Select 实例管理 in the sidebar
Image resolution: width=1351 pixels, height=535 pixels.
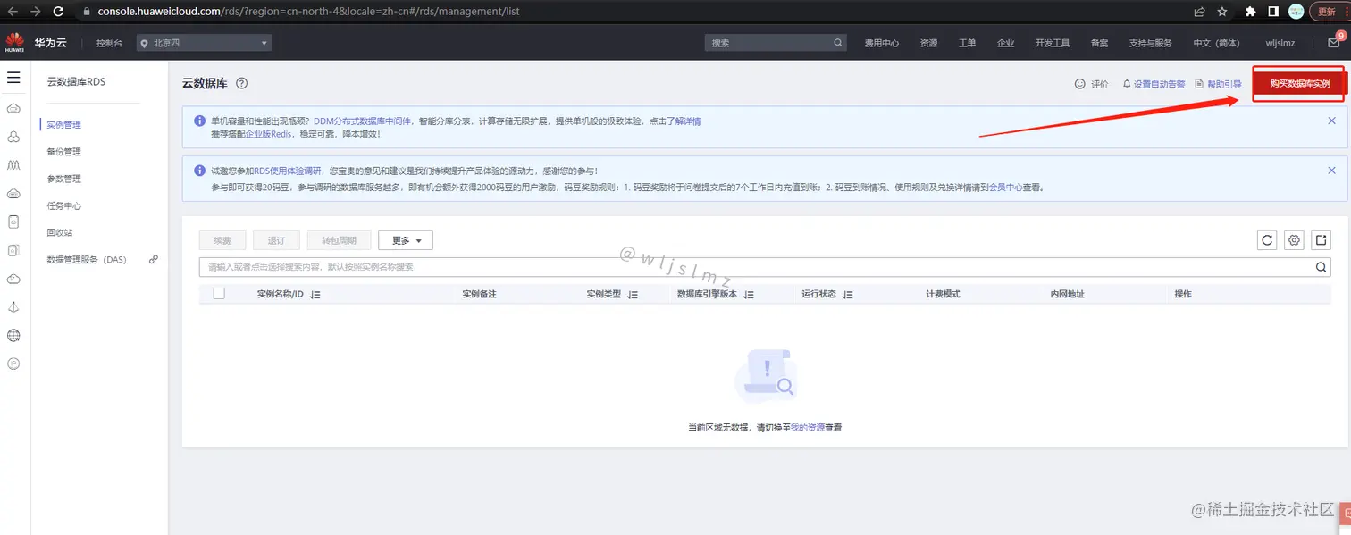click(x=63, y=125)
